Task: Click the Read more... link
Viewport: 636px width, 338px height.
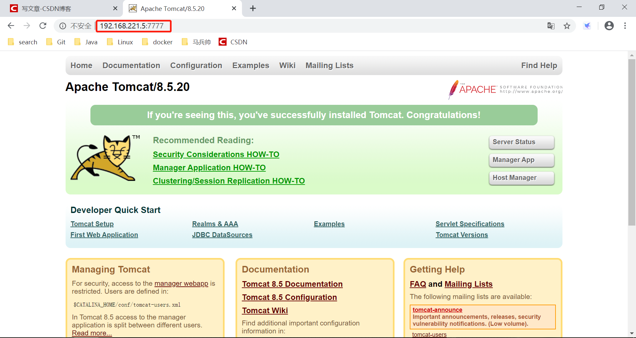Action: [92, 333]
